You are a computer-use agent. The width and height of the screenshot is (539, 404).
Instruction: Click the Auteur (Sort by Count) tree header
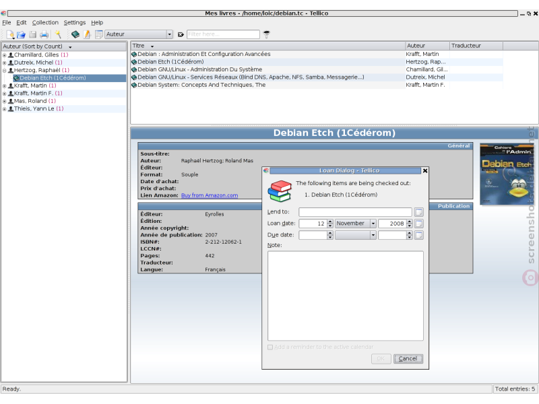(64, 46)
